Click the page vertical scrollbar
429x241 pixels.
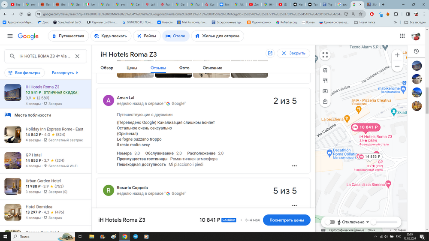coord(427,100)
